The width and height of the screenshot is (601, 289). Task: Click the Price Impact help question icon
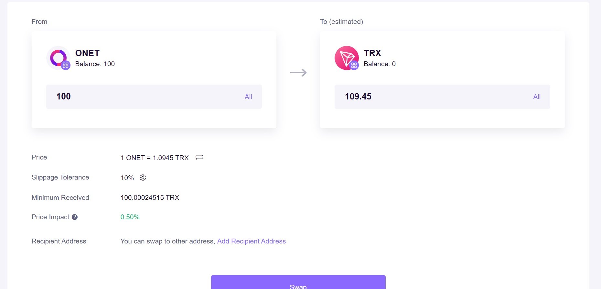click(75, 217)
